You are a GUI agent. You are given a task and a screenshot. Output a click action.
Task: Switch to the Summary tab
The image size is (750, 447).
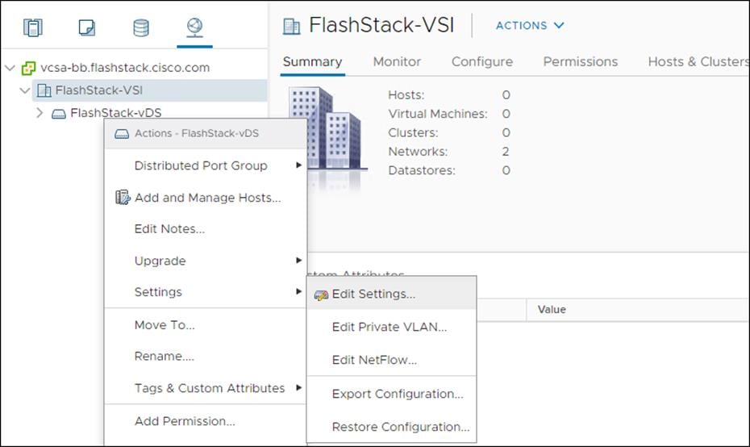[x=312, y=62]
